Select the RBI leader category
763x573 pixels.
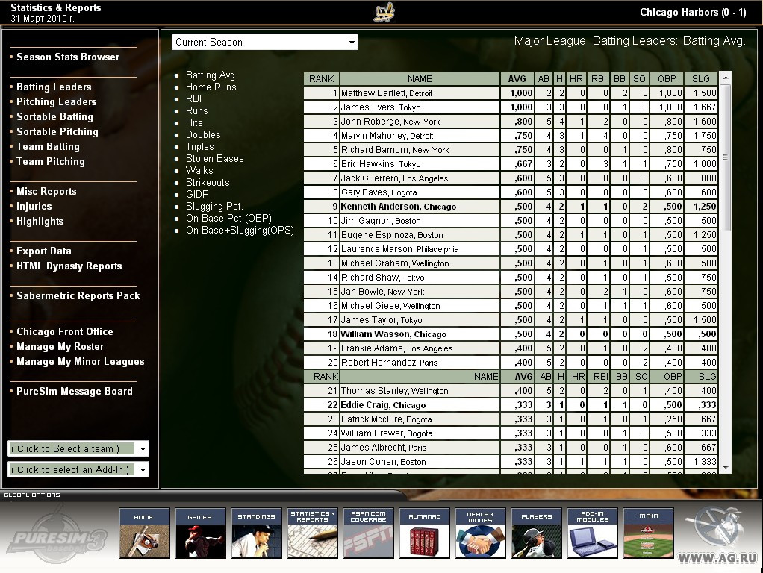coord(193,98)
